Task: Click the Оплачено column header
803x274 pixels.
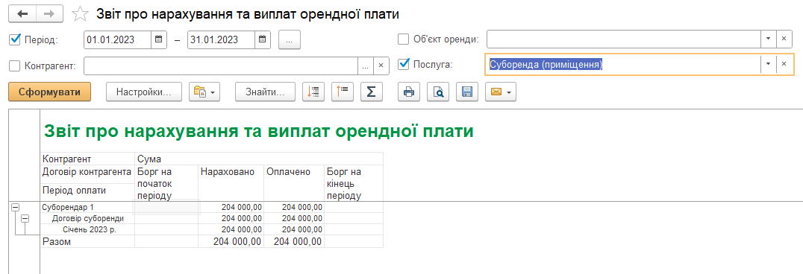Action: [x=294, y=182]
